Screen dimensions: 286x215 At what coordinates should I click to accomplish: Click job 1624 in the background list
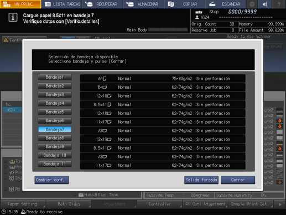coord(12,110)
